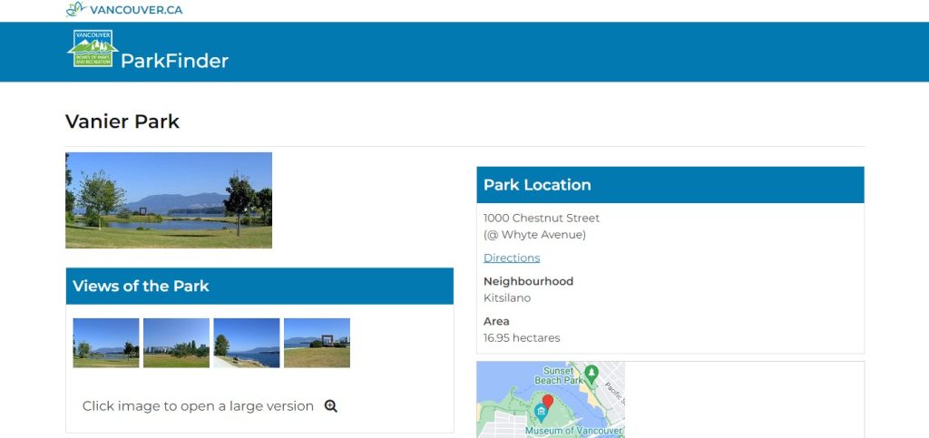The width and height of the screenshot is (929, 438).
Task: Click the red location pin on map
Action: 547,402
